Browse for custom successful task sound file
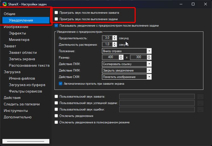The width and height of the screenshot is (212, 146). pos(200,103)
